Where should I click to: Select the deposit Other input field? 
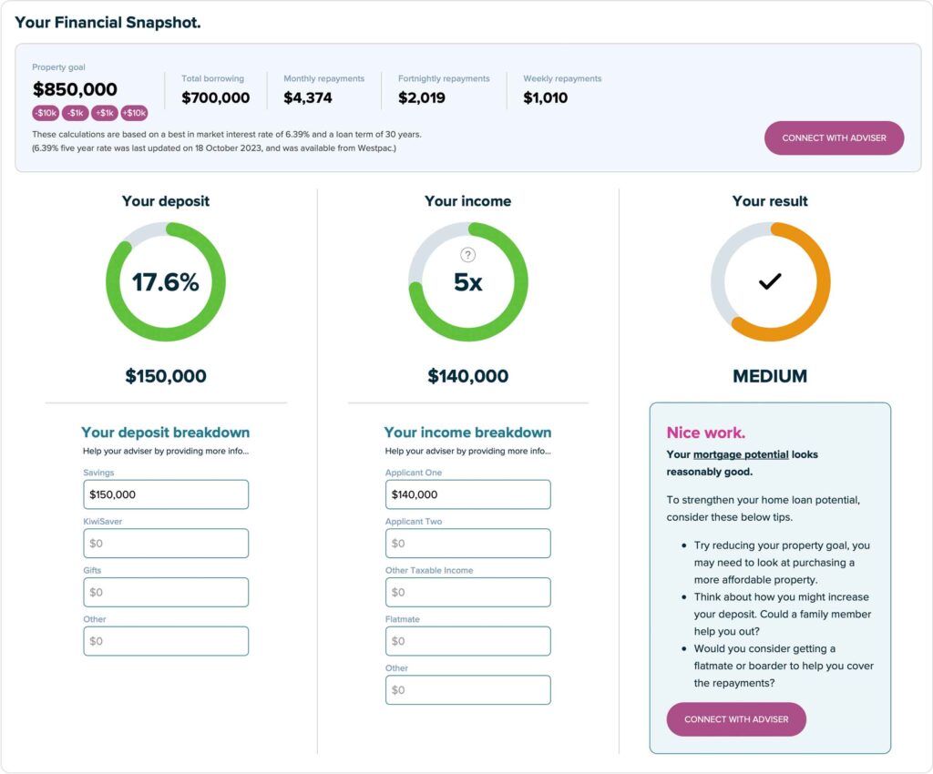166,641
